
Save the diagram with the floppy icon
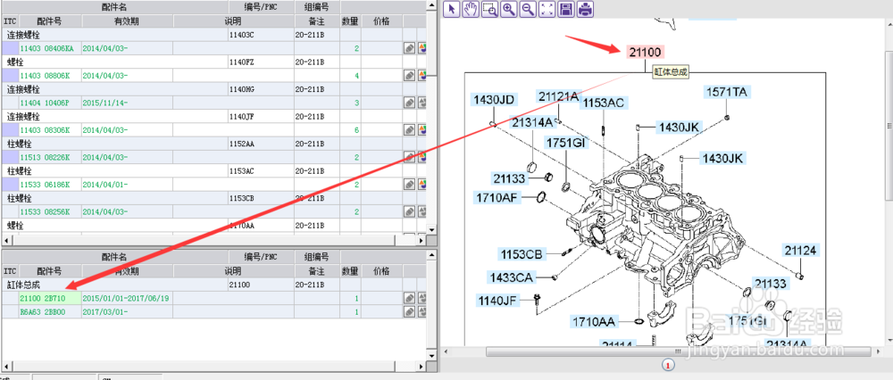(566, 9)
